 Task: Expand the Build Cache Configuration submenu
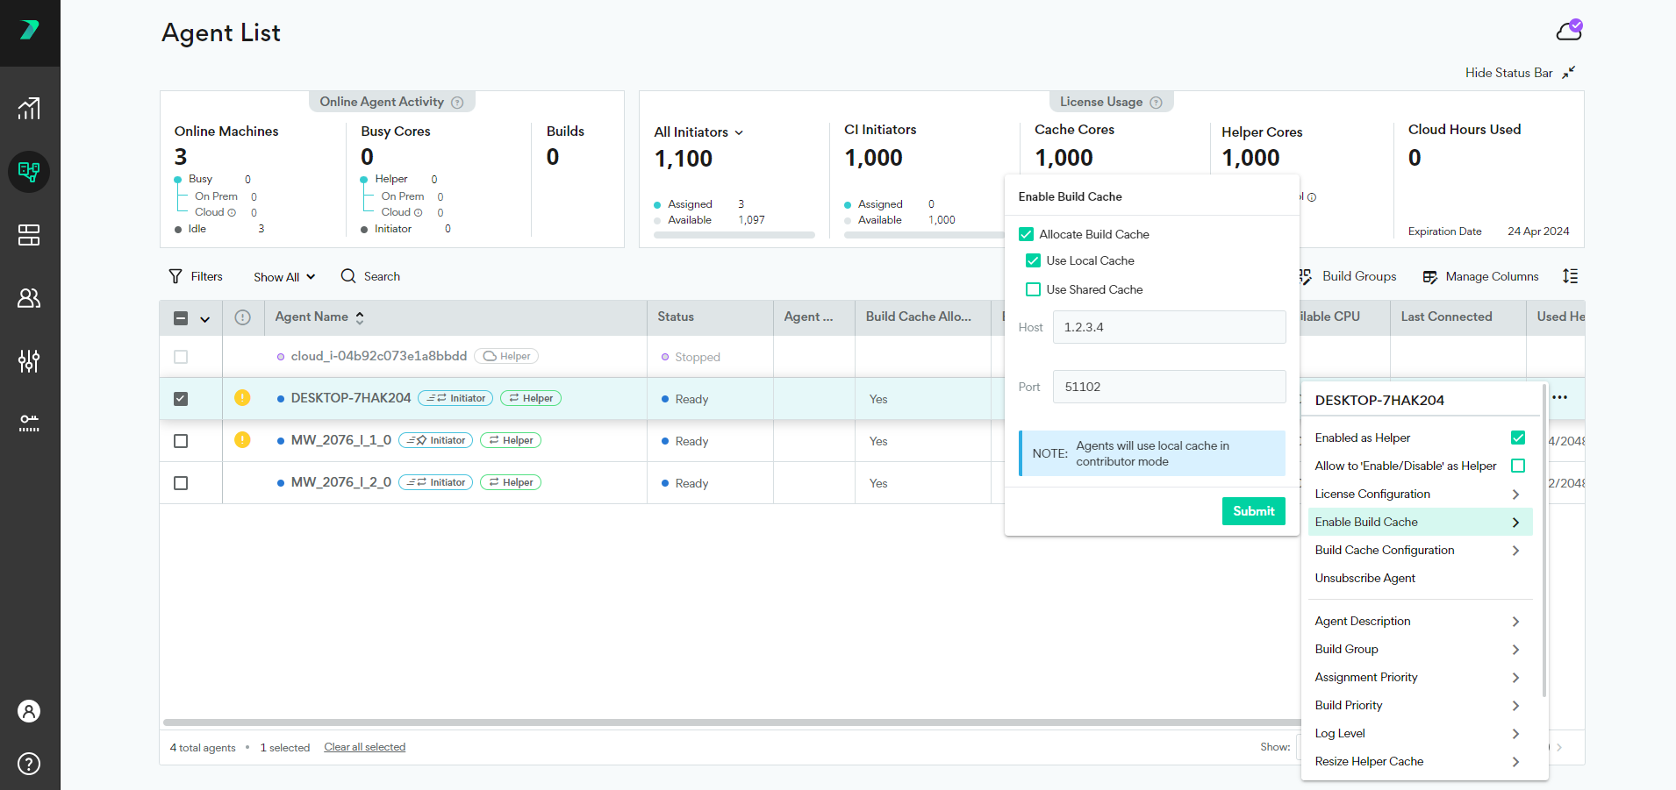click(x=1384, y=550)
